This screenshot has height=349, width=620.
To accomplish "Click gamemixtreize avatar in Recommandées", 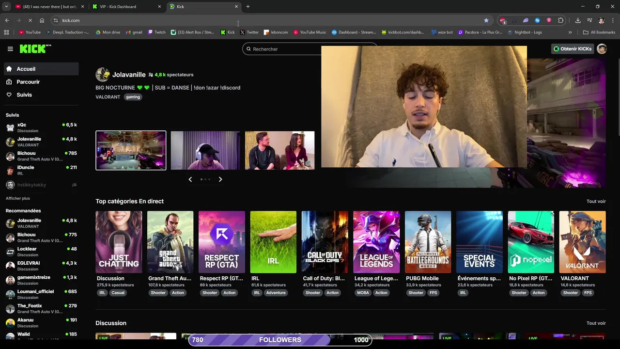I will tap(10, 280).
